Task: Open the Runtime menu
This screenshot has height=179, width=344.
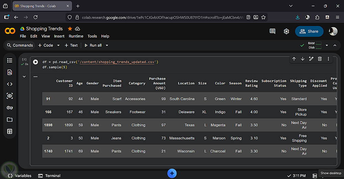Action: point(76,36)
